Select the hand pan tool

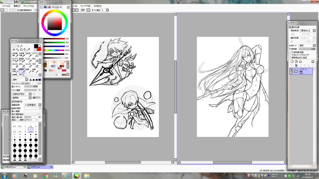25,50
